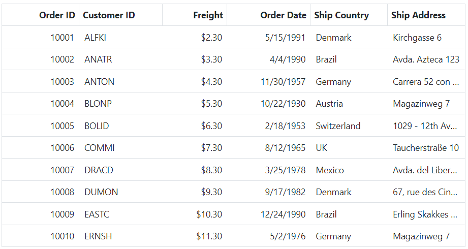Click the $10.30 freight cell
Image resolution: width=468 pixels, height=249 pixels.
pyautogui.click(x=195, y=214)
